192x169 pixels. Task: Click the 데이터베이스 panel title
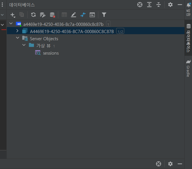point(22,5)
